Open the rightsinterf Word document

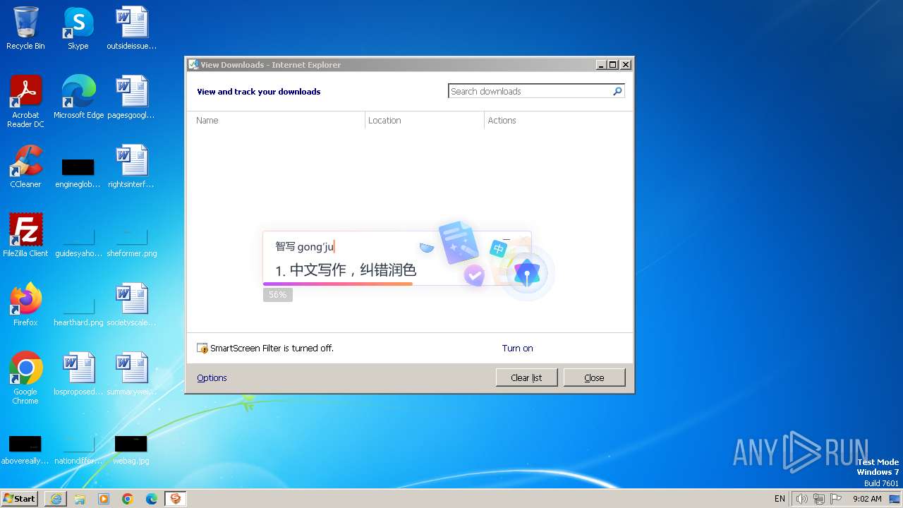pyautogui.click(x=131, y=167)
